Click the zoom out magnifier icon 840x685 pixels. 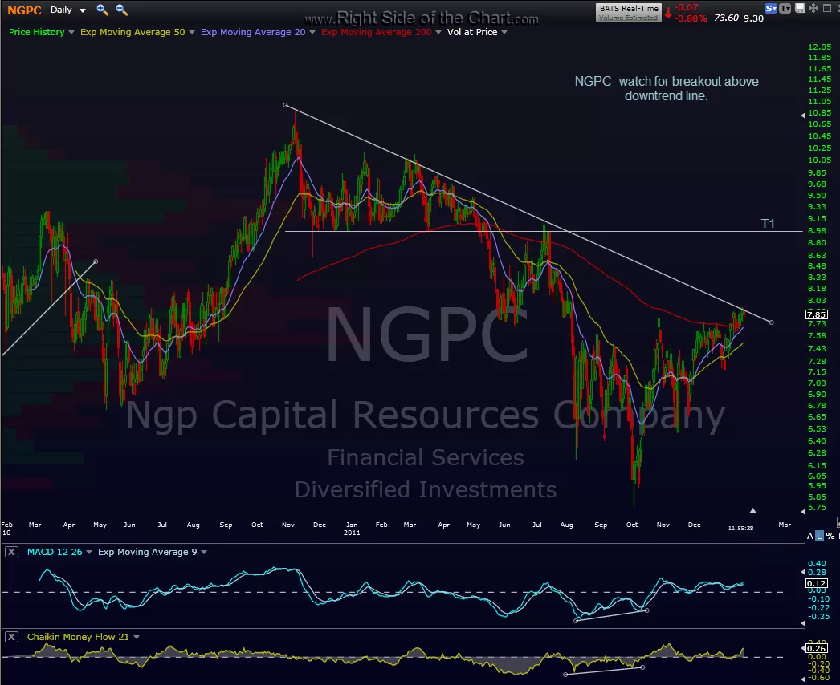[121, 10]
